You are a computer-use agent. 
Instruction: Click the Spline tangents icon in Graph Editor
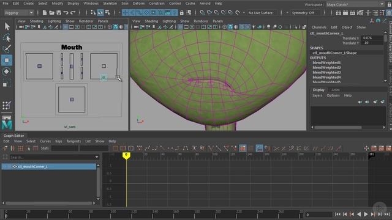click(147, 148)
